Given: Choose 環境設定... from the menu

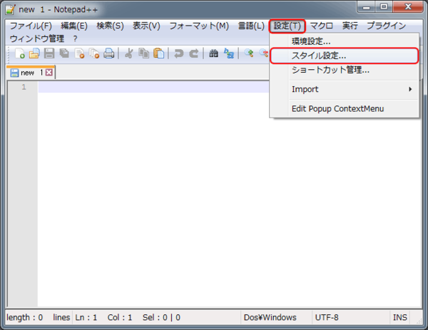Looking at the screenshot, I should pos(345,41).
